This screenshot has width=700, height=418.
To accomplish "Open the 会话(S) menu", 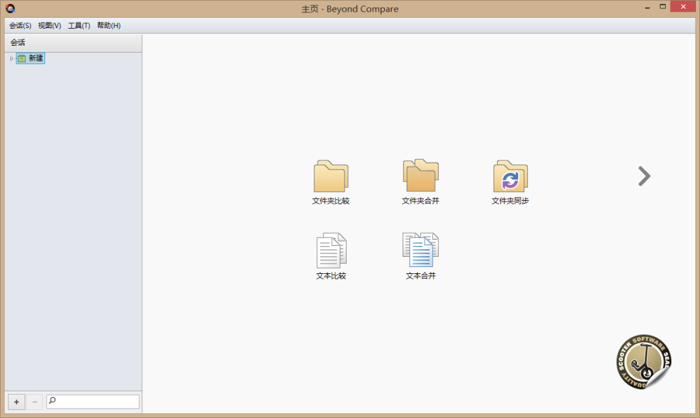I will click(20, 25).
